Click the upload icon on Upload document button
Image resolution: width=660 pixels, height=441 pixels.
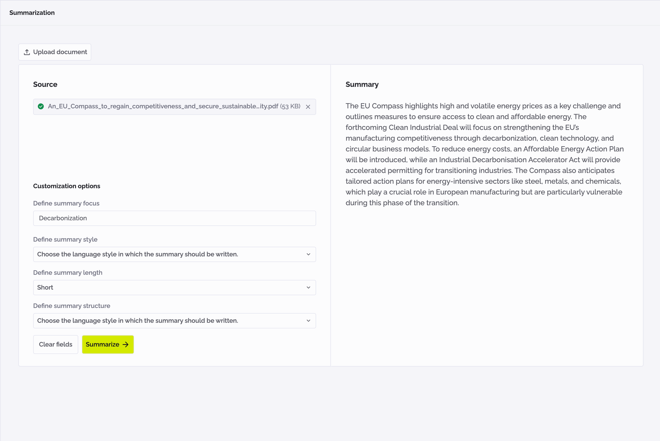point(27,52)
